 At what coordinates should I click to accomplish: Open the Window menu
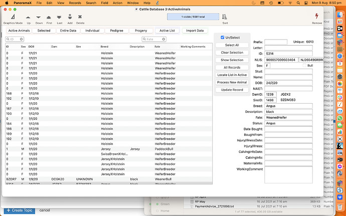[x=133, y=3]
